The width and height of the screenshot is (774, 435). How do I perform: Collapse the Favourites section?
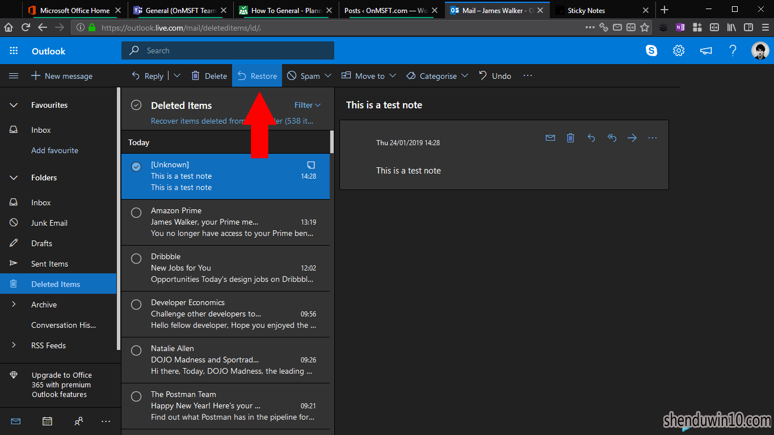(x=14, y=105)
